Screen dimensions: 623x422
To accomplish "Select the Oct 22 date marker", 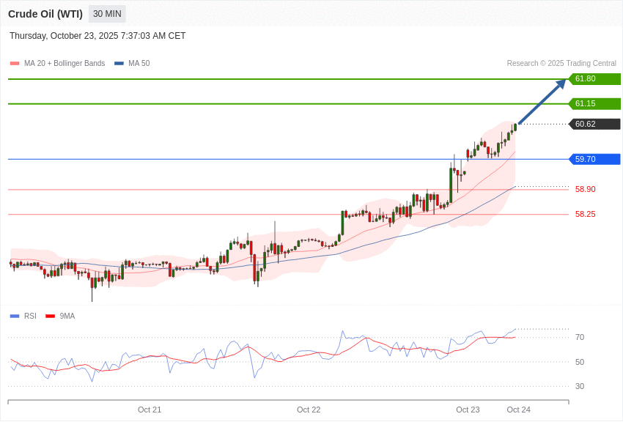I will click(309, 410).
